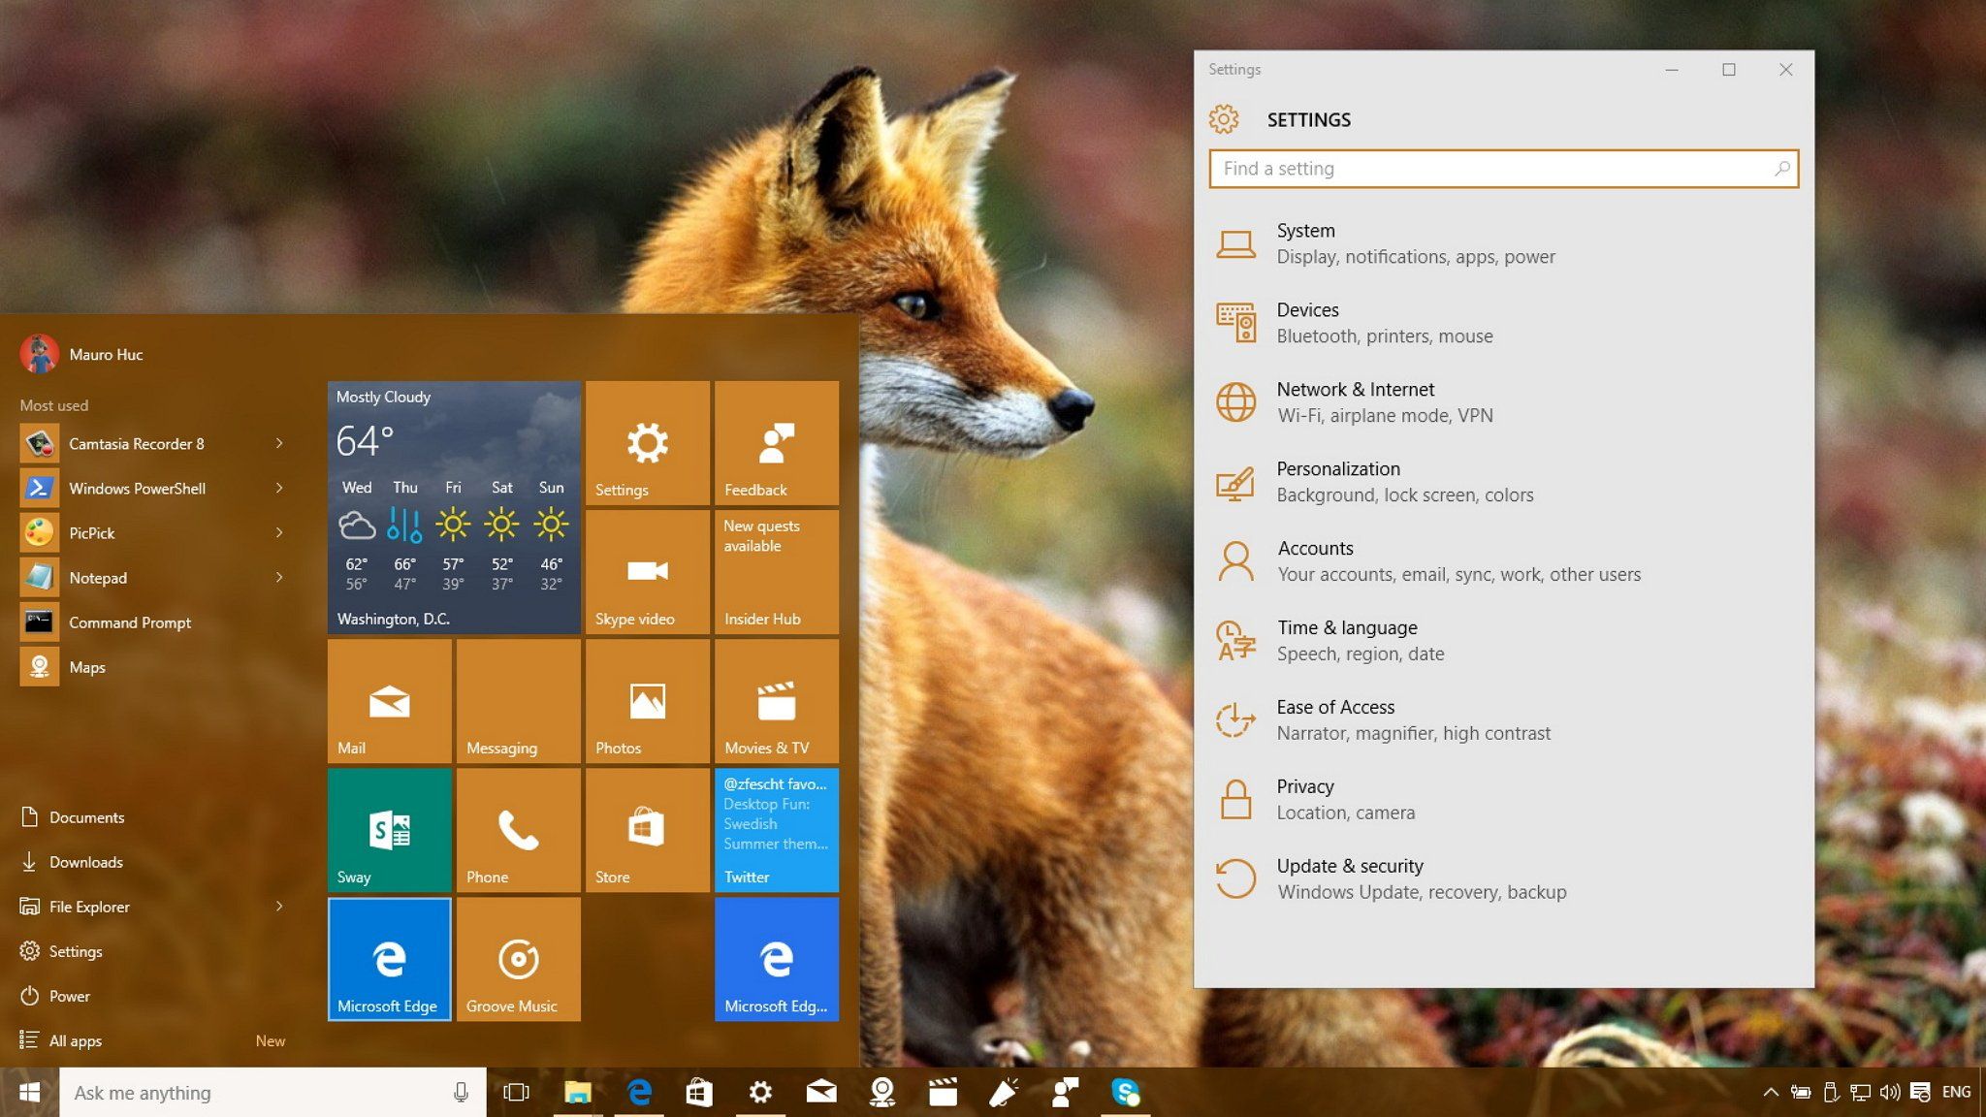Select Update & security category
Viewport: 1986px width, 1117px height.
(1503, 878)
